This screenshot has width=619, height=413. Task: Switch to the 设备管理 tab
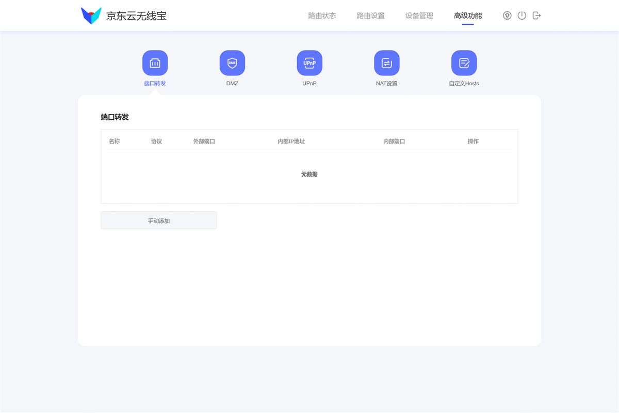[419, 15]
